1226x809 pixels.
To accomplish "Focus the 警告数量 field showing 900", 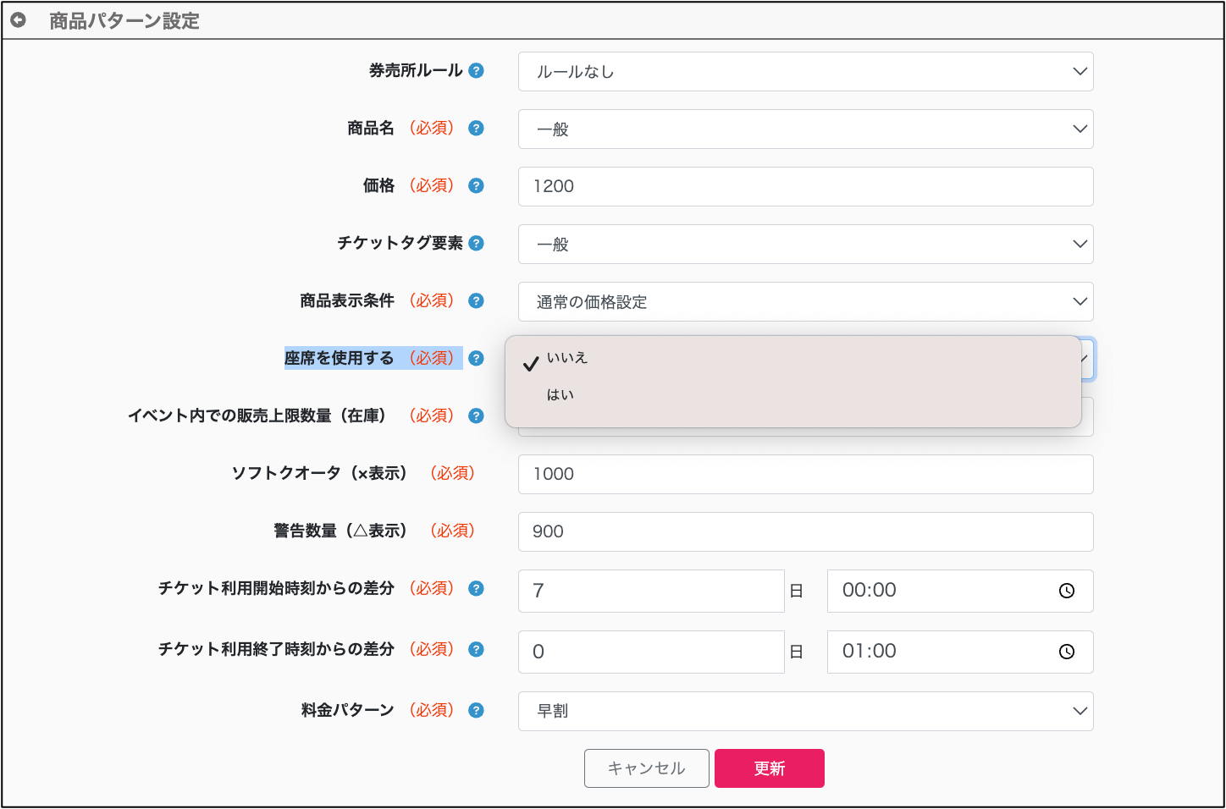I will click(805, 531).
